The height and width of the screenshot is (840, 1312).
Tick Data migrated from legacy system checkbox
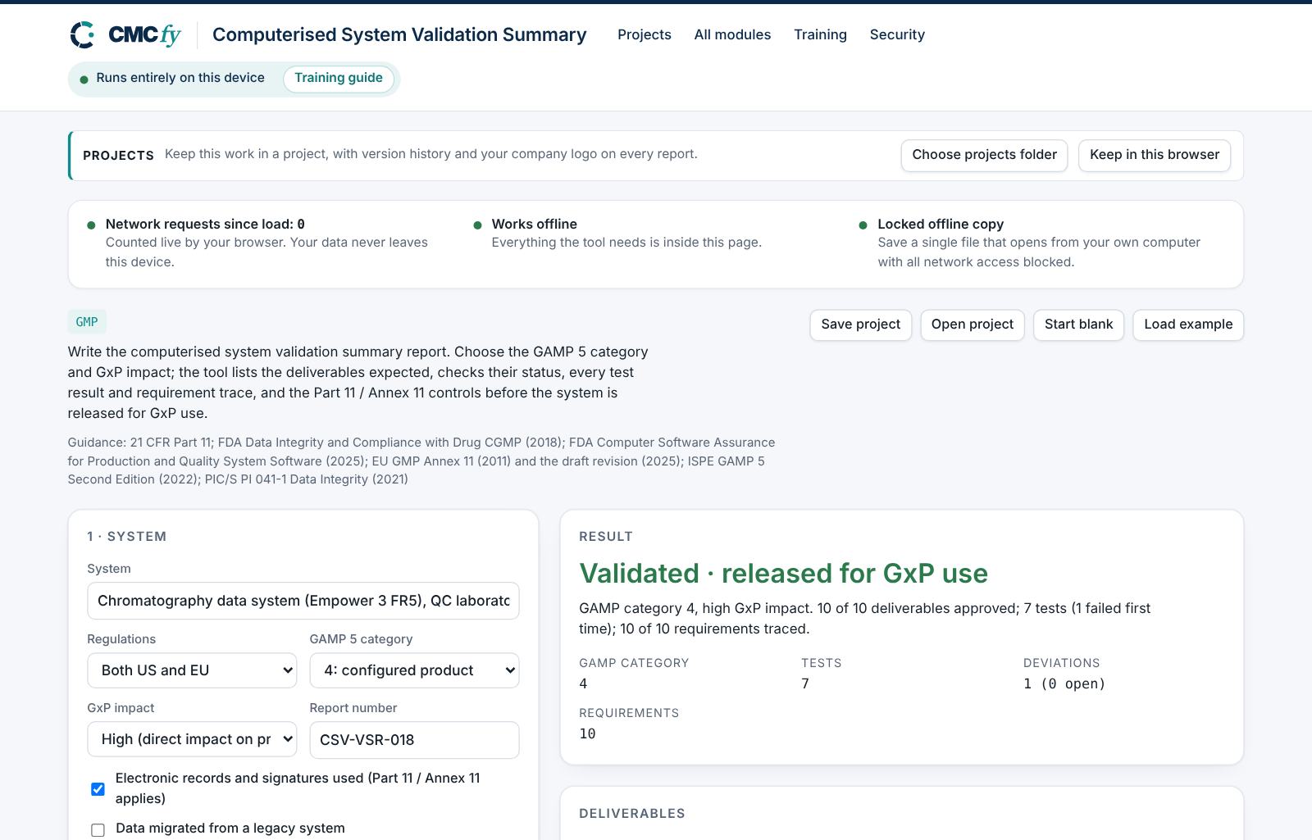tap(98, 830)
